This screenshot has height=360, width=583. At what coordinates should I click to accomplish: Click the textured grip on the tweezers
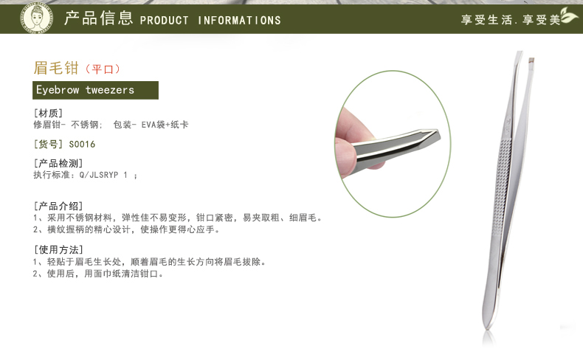[x=502, y=187]
